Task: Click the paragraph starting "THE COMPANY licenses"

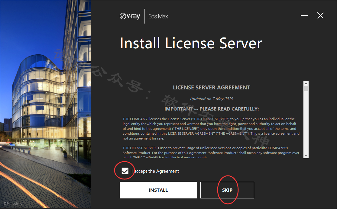Action: [211, 129]
